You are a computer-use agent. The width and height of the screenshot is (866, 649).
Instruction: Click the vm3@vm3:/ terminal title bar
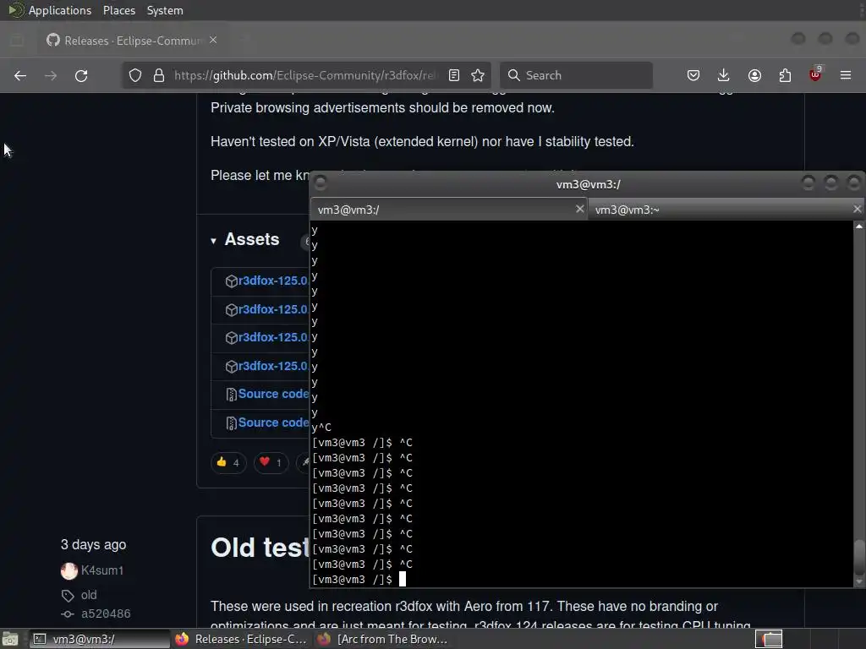click(x=588, y=184)
